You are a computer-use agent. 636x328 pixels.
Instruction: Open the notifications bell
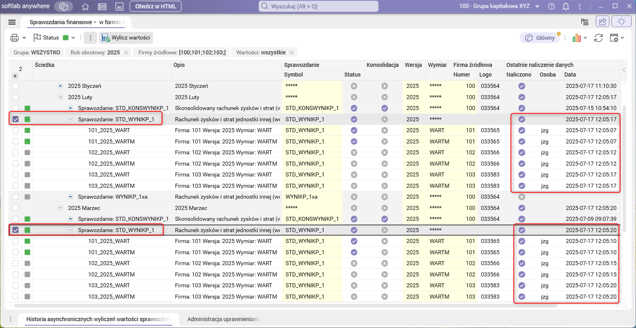566,6
